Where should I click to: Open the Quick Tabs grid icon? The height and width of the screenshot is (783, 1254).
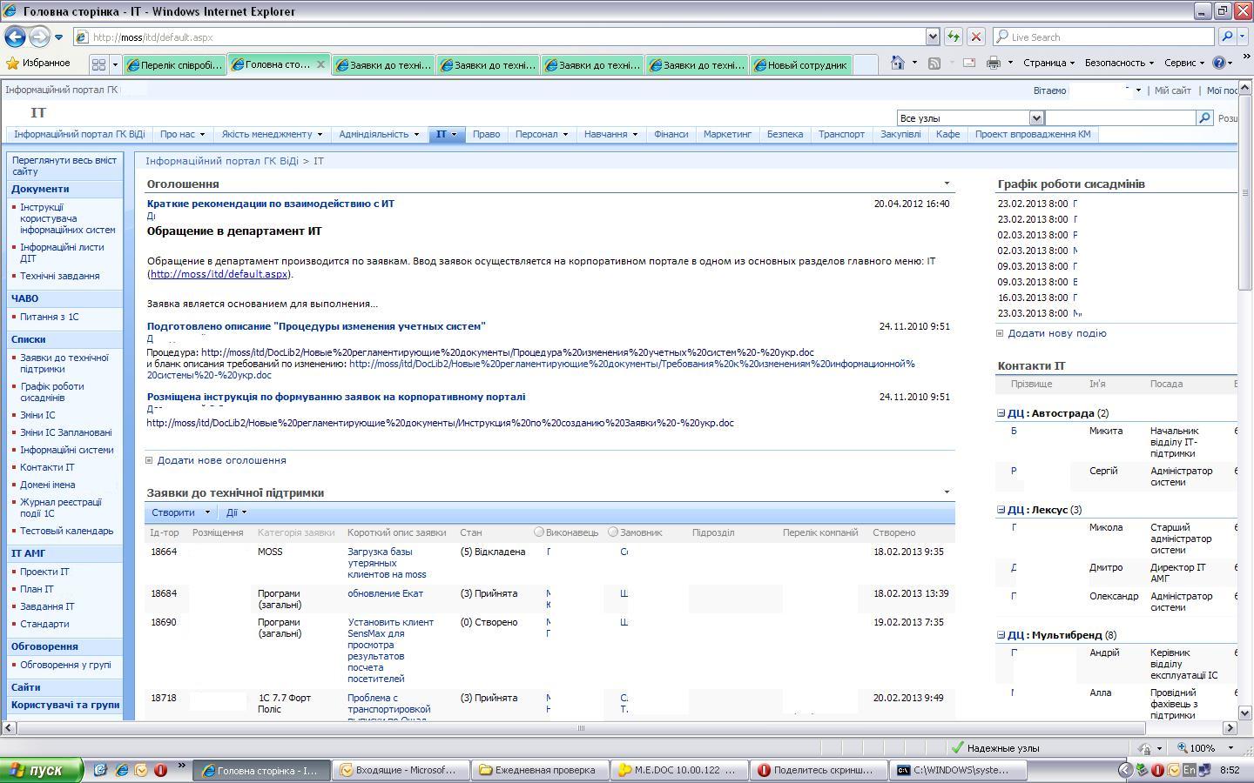[98, 64]
